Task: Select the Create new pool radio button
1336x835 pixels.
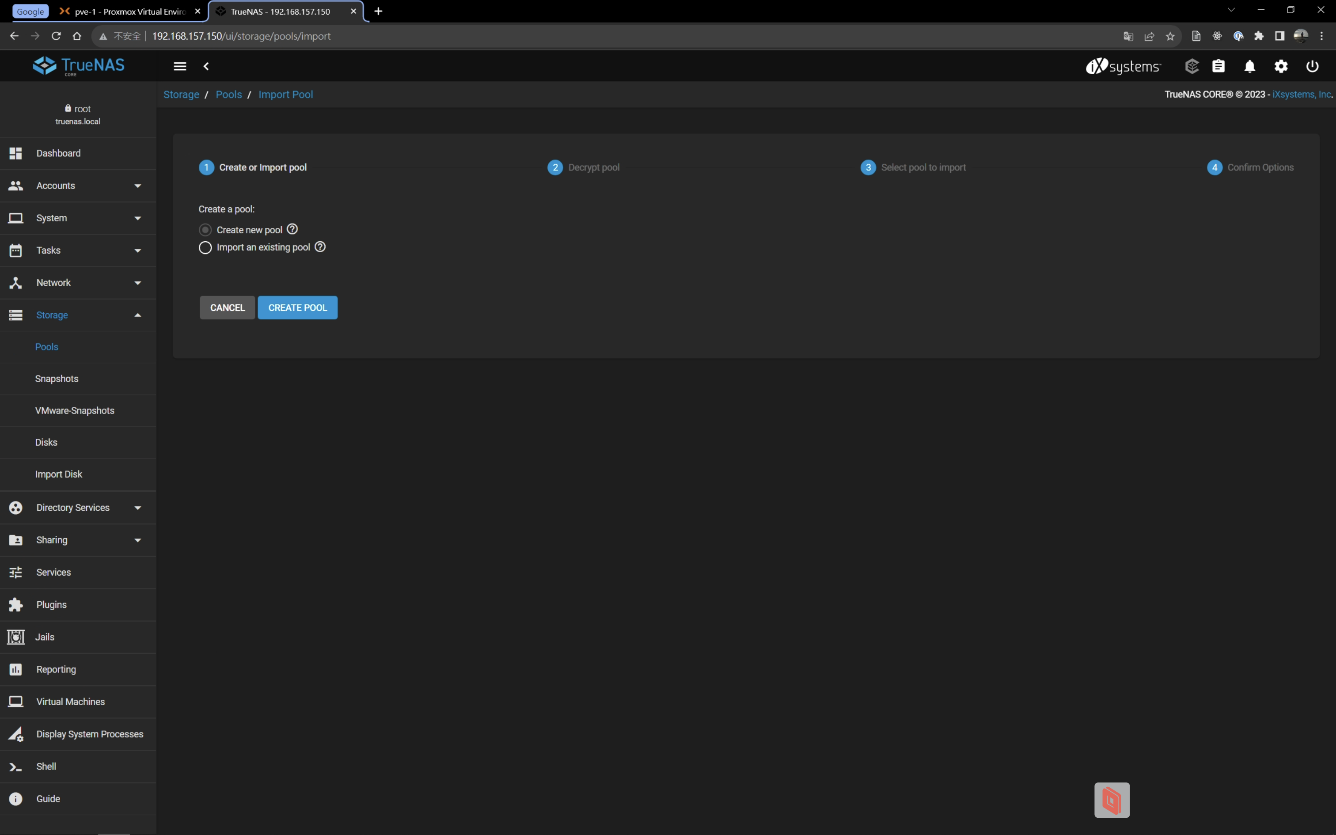Action: tap(205, 230)
